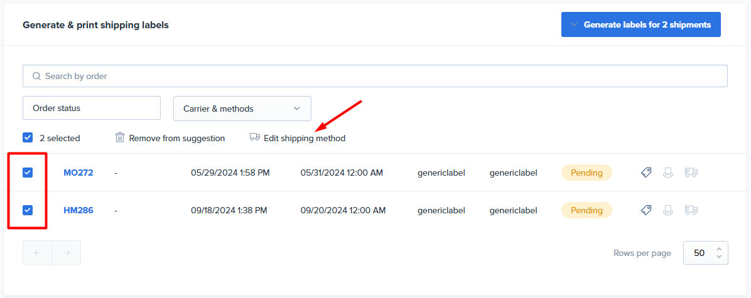Click the truck icon beside Edit shipping method
Screen dimensions: 751x298
[x=254, y=137]
